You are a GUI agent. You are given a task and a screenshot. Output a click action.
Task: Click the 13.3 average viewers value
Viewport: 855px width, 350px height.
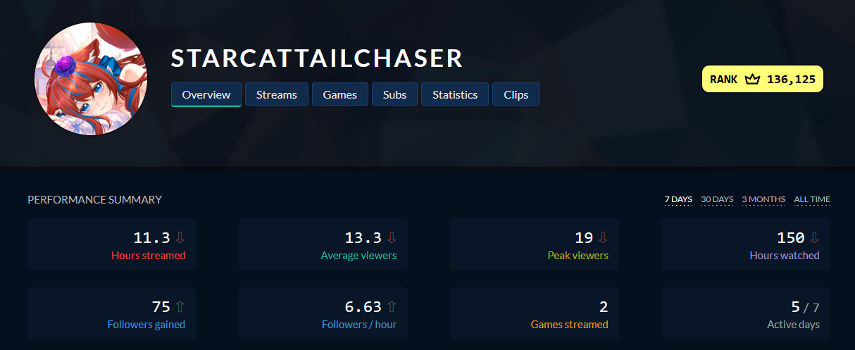tap(363, 238)
